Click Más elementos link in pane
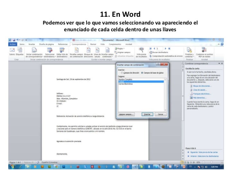 [x=200, y=98]
